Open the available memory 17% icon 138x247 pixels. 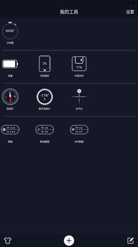point(79,64)
